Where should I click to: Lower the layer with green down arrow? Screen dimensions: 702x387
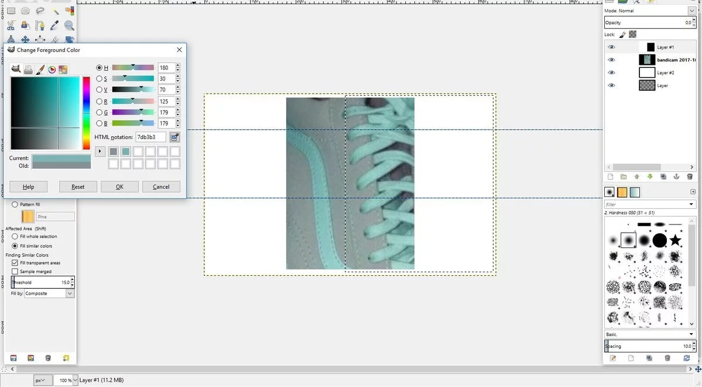coord(650,177)
